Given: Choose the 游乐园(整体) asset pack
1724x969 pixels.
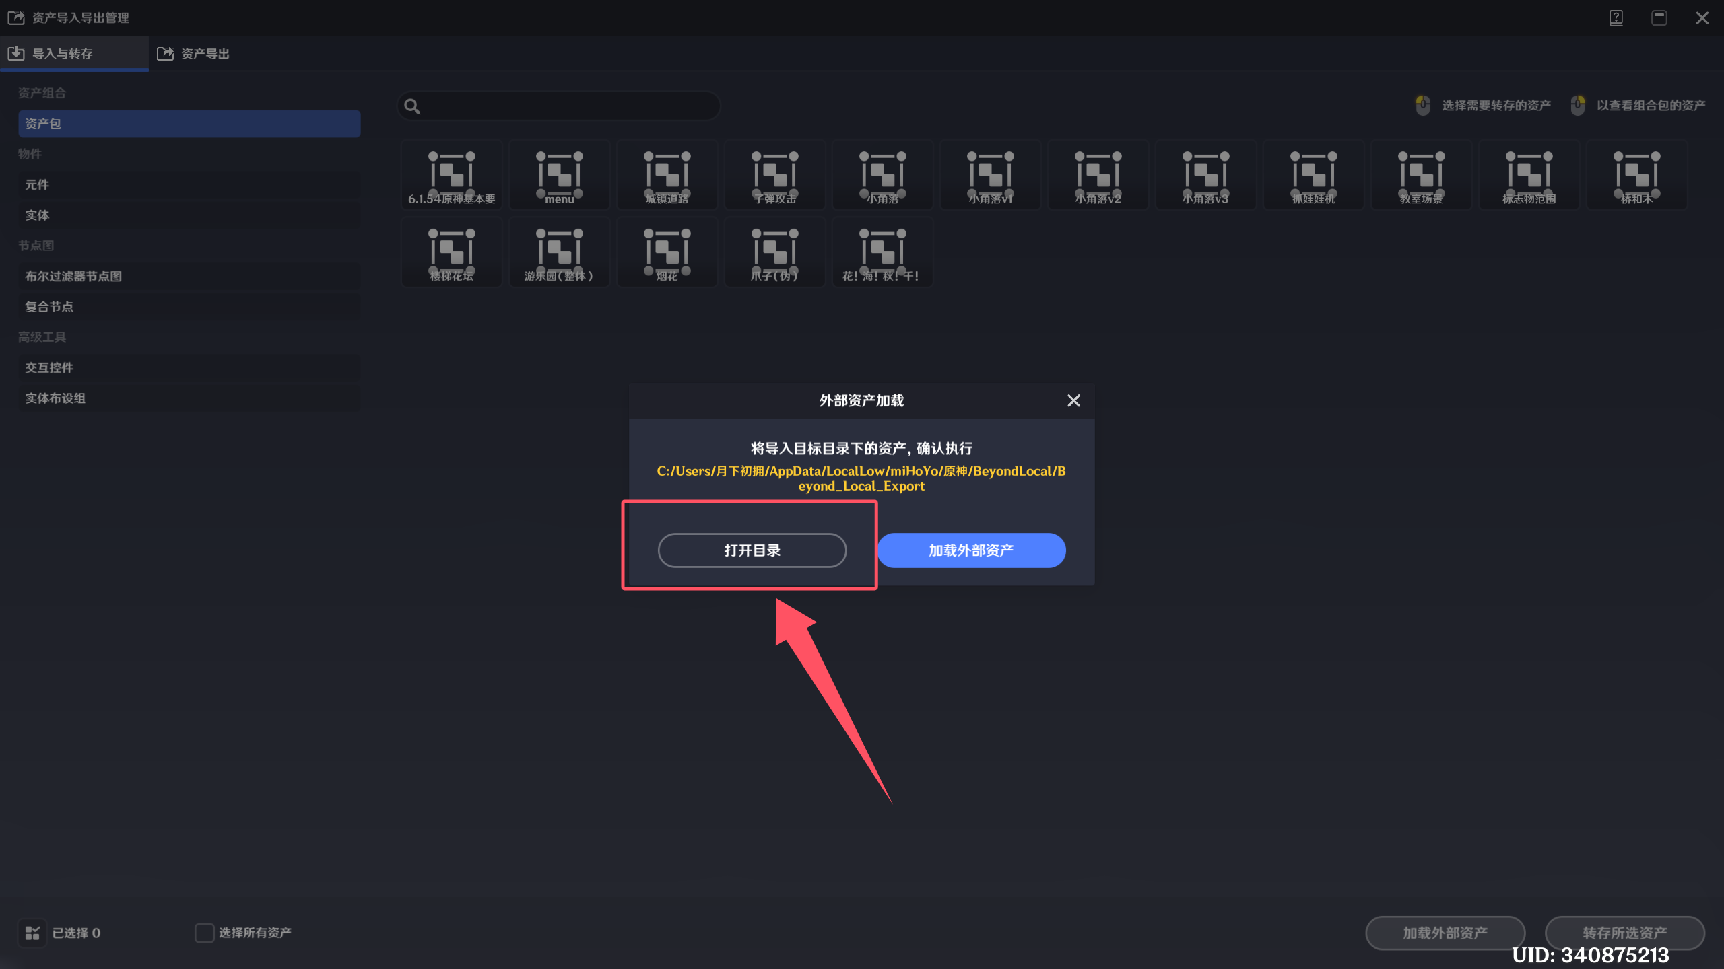Looking at the screenshot, I should point(559,252).
